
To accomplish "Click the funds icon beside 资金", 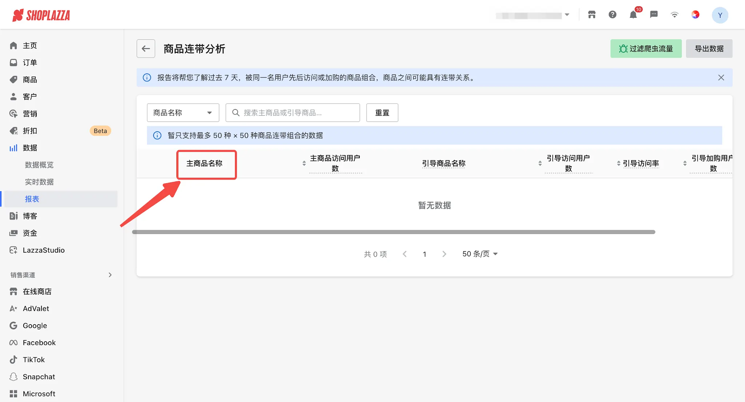I will click(x=13, y=233).
